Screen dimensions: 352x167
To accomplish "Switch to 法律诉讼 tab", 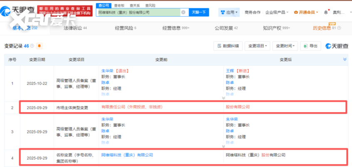I will tap(75, 28).
